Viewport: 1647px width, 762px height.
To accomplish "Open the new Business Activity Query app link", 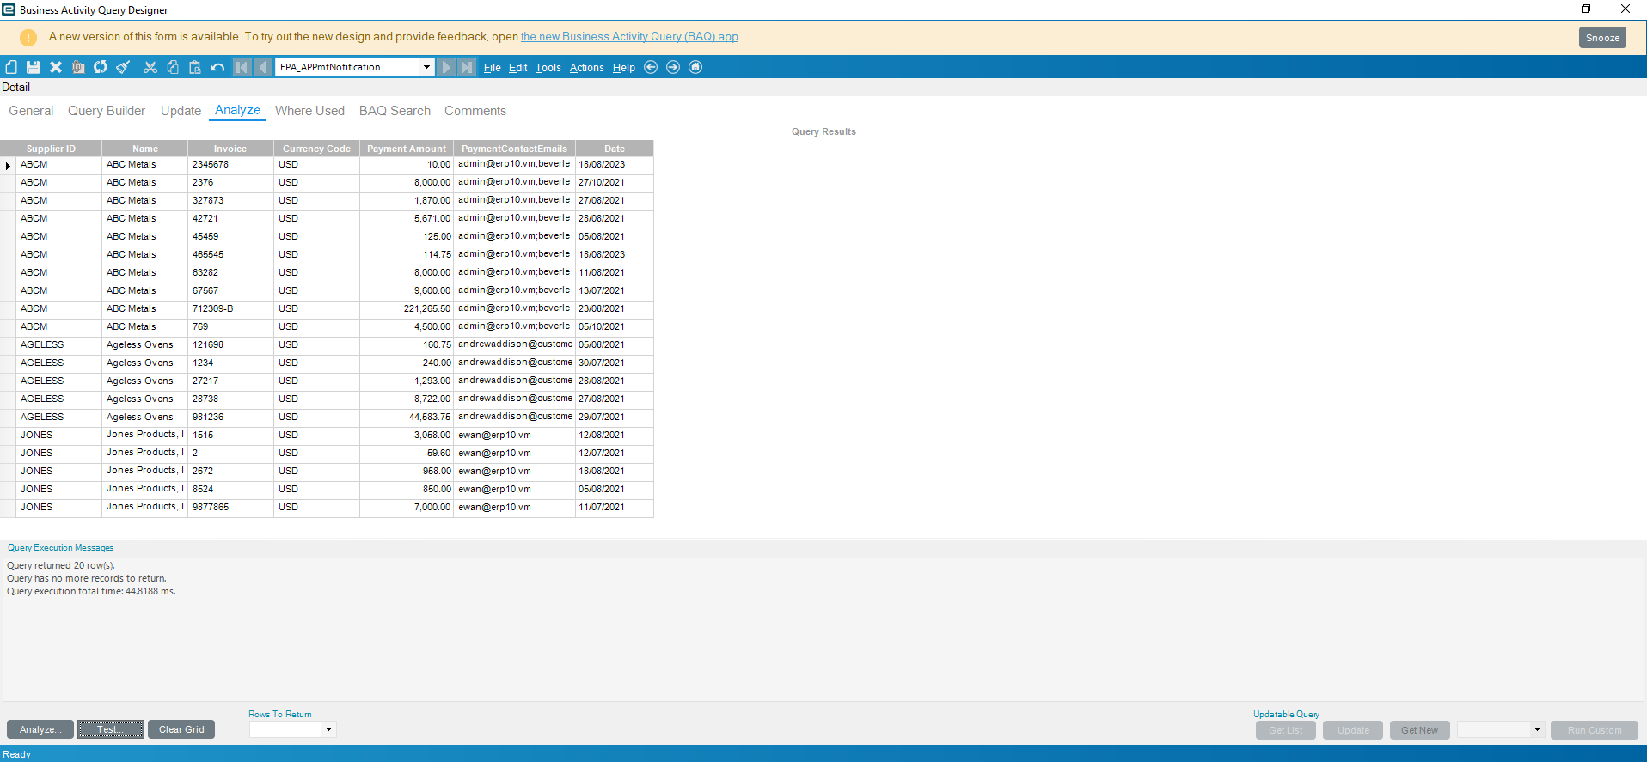I will 630,37.
